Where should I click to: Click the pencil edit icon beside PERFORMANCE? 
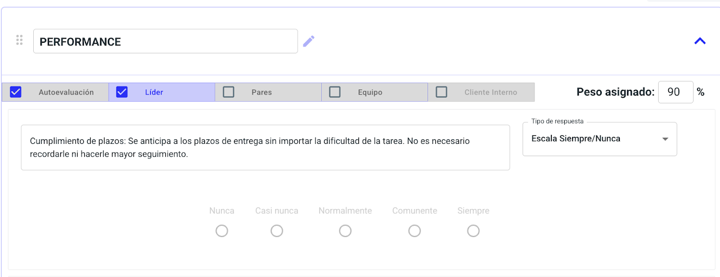(309, 41)
